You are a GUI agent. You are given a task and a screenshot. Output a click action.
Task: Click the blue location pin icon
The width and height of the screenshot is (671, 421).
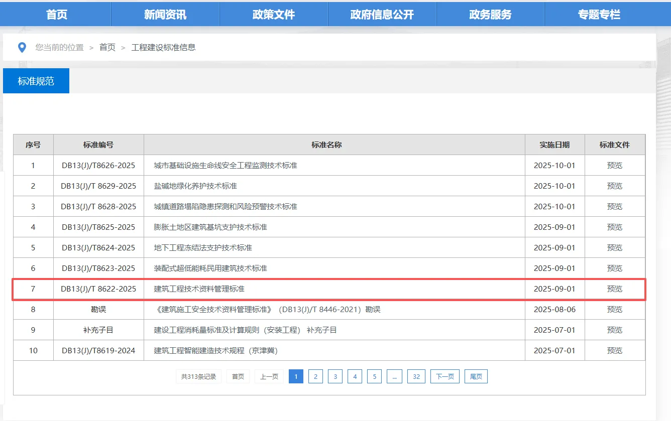click(21, 47)
